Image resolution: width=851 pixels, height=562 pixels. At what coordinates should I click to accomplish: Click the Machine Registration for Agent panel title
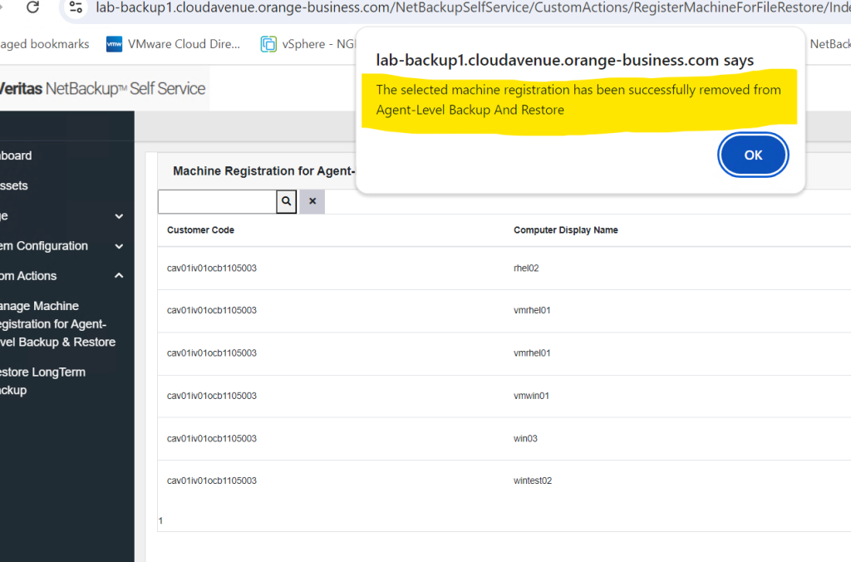pyautogui.click(x=263, y=171)
